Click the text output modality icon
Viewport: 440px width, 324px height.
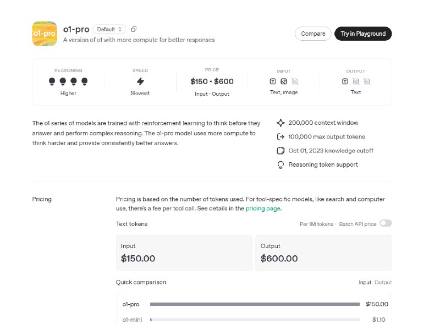345,81
